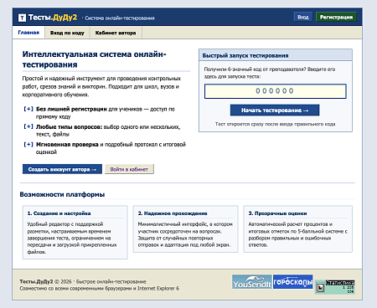The width and height of the screenshot is (377, 308).
Task: Click footer note about Internet Explorer 6
Action: click(99, 288)
